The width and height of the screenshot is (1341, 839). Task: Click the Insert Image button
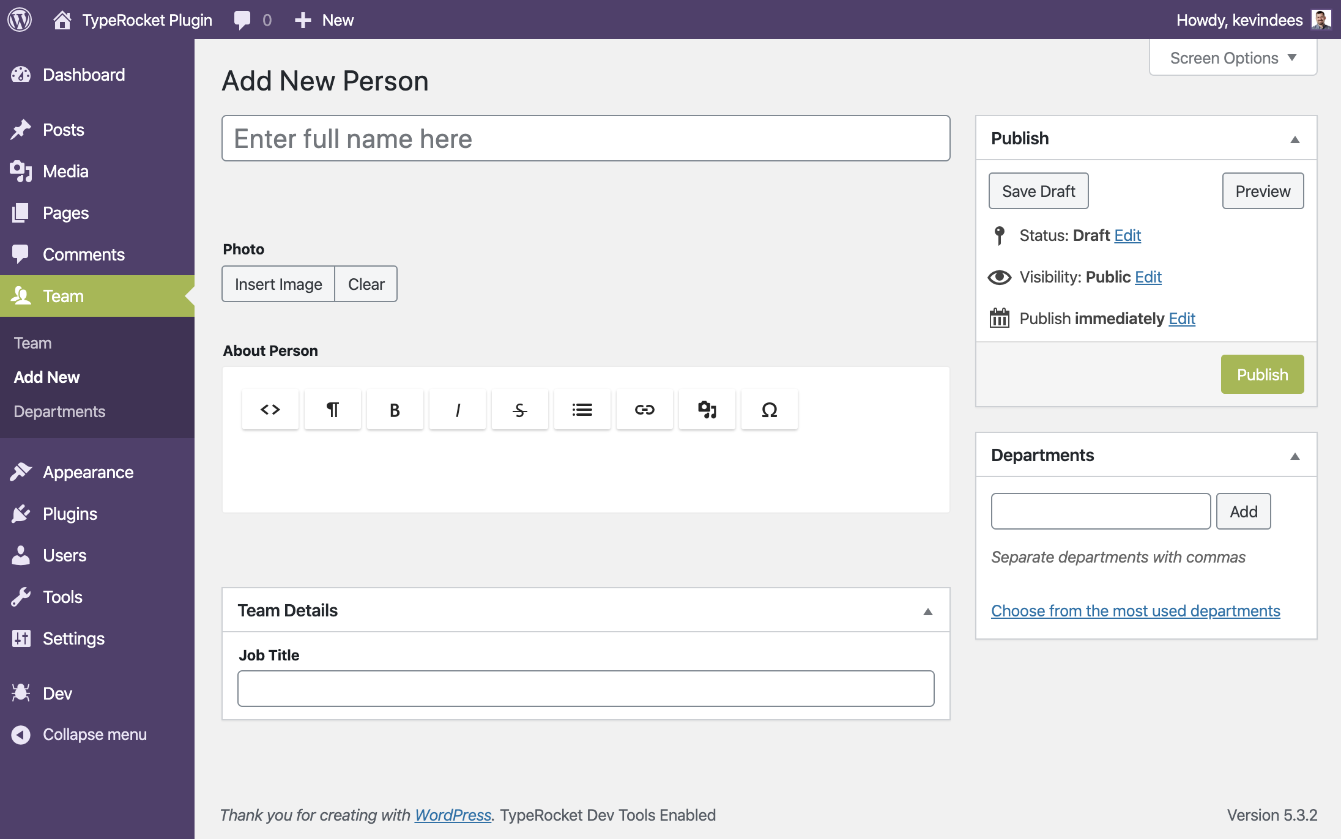click(x=278, y=284)
